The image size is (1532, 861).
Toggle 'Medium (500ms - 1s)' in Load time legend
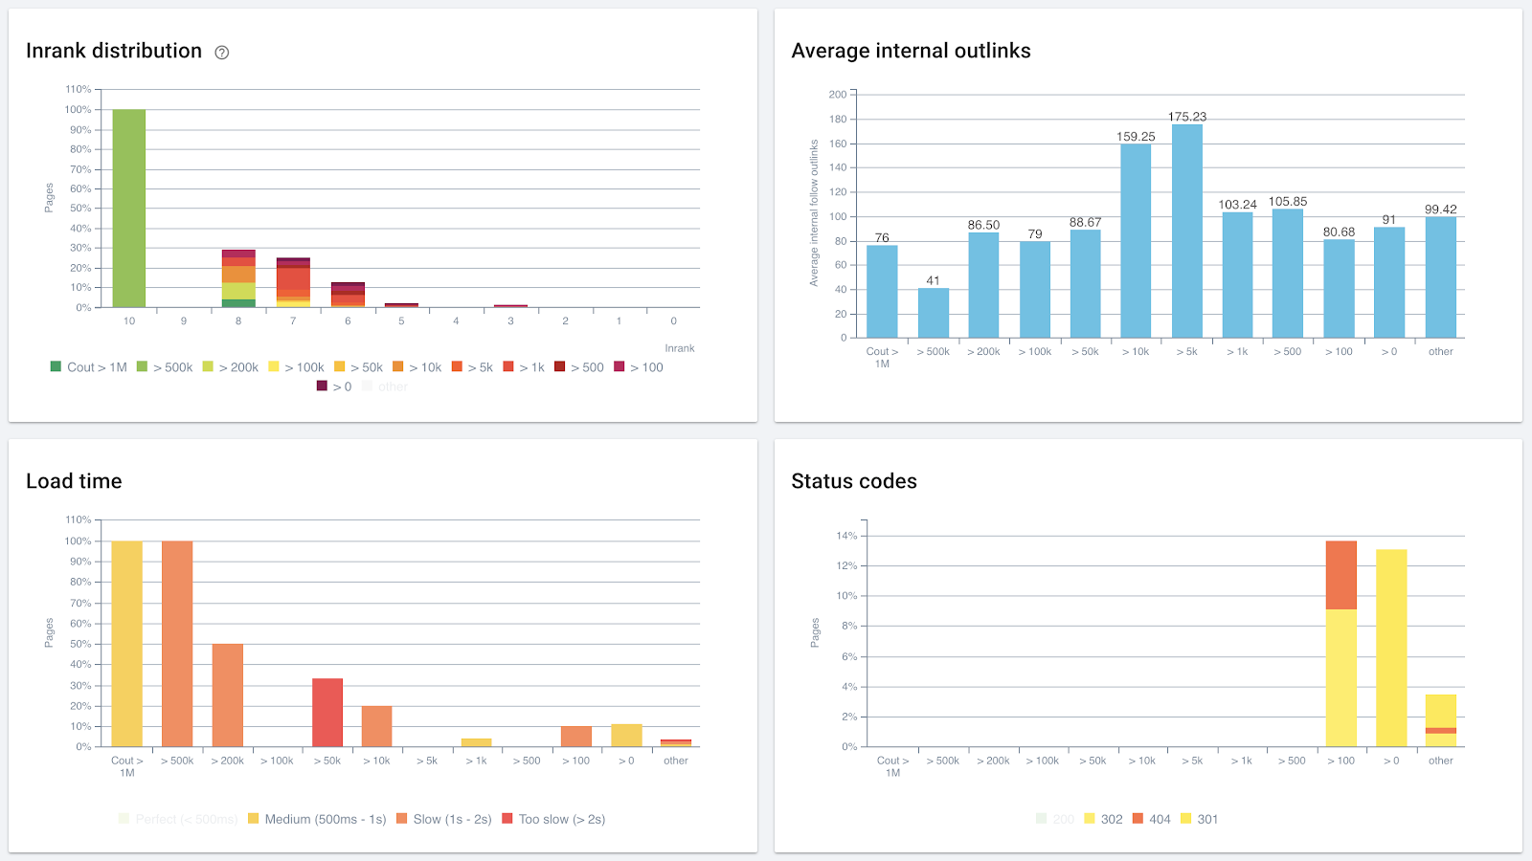(317, 820)
